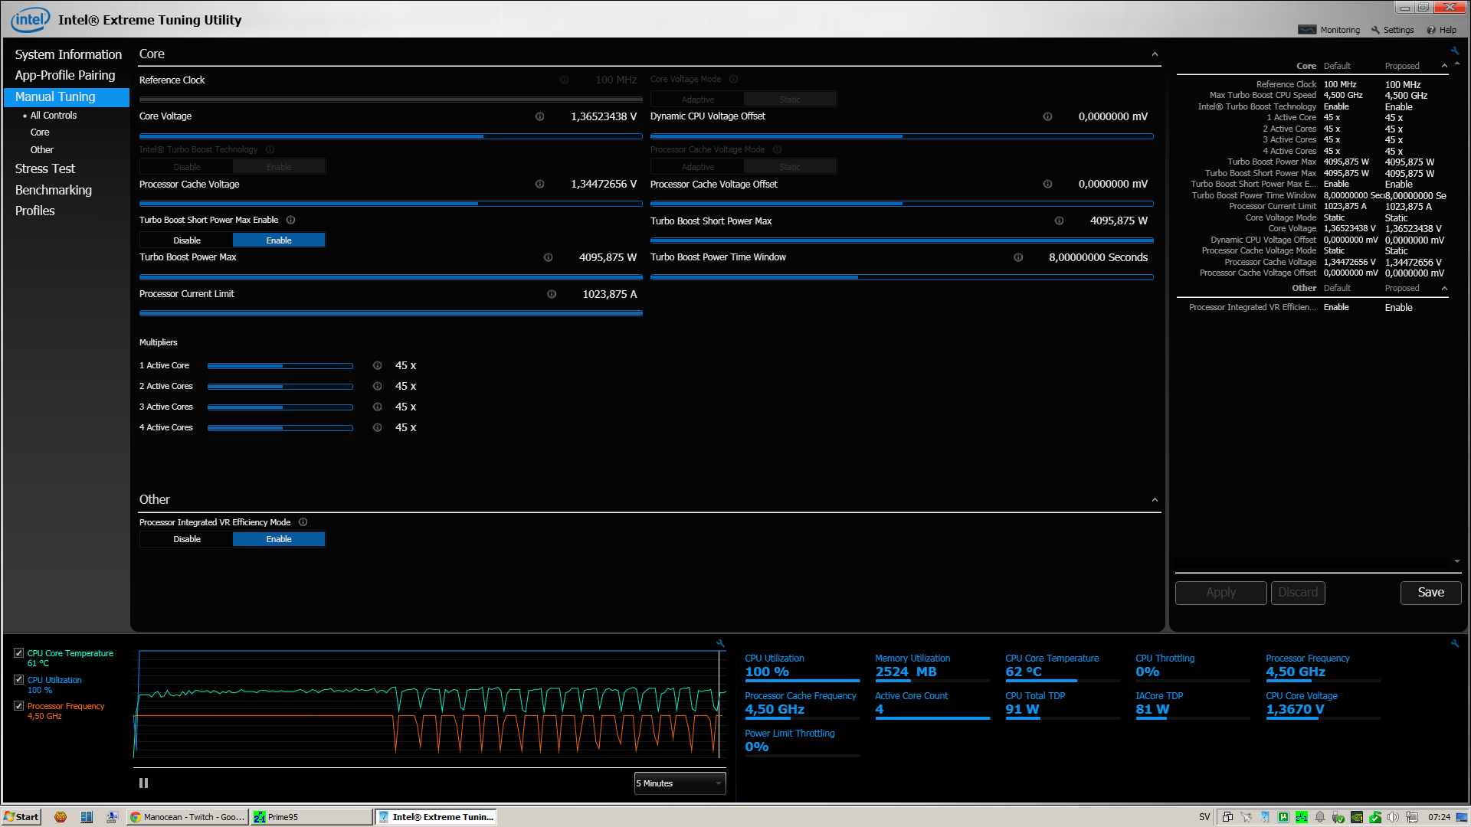
Task: Switch to Manocean Twitch Chrome window in taskbar
Action: tap(188, 817)
